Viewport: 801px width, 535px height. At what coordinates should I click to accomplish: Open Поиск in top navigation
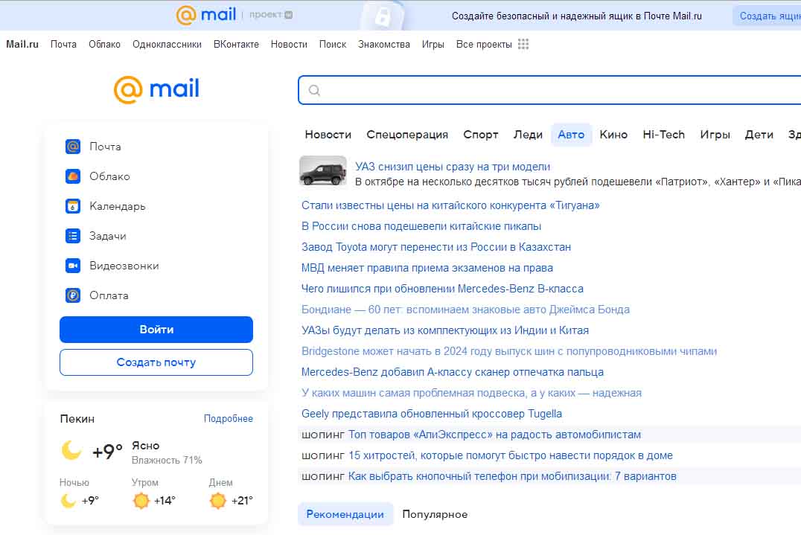pos(333,45)
